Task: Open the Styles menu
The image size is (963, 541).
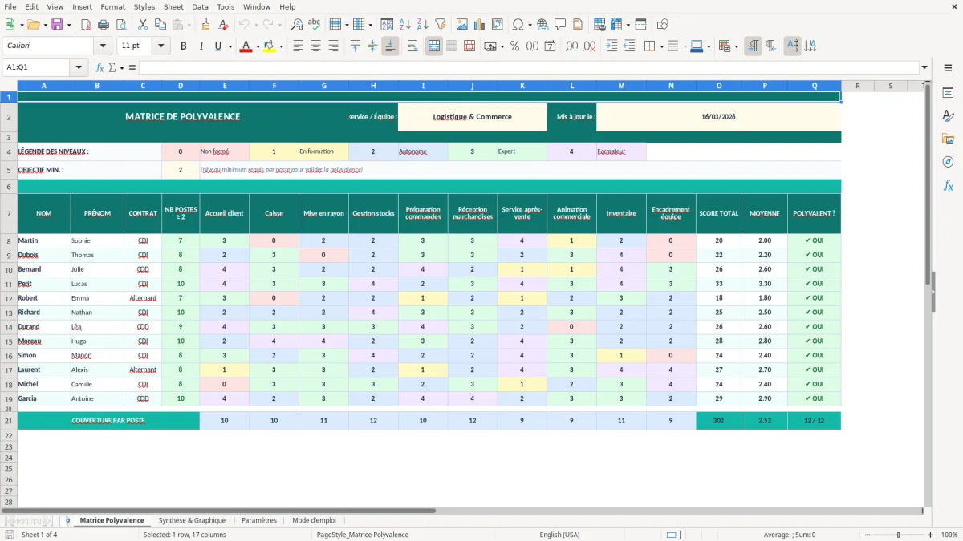Action: coord(144,6)
